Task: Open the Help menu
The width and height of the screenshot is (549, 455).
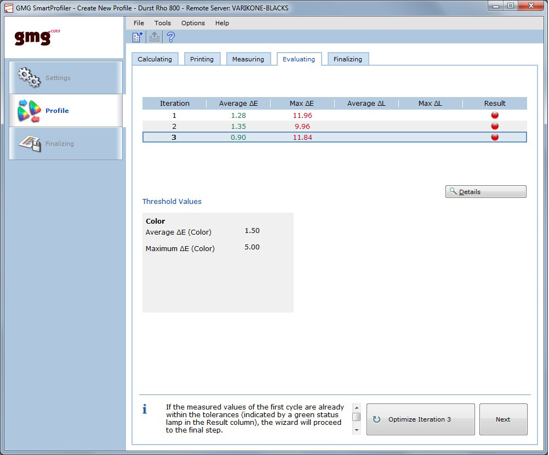Action: 222,23
